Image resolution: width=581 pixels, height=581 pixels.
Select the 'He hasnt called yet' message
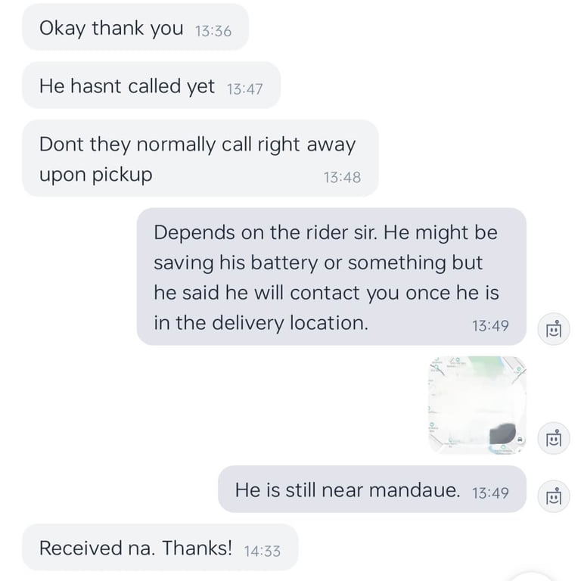(x=151, y=85)
